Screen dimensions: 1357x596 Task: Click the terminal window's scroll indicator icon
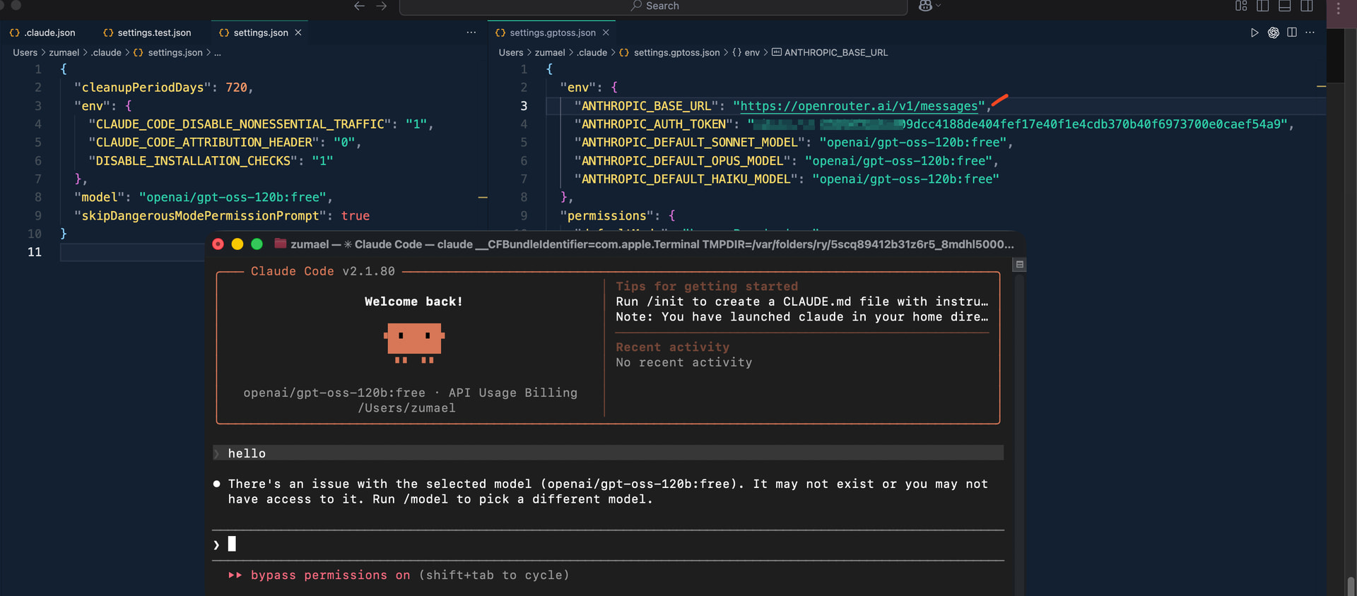[1019, 264]
